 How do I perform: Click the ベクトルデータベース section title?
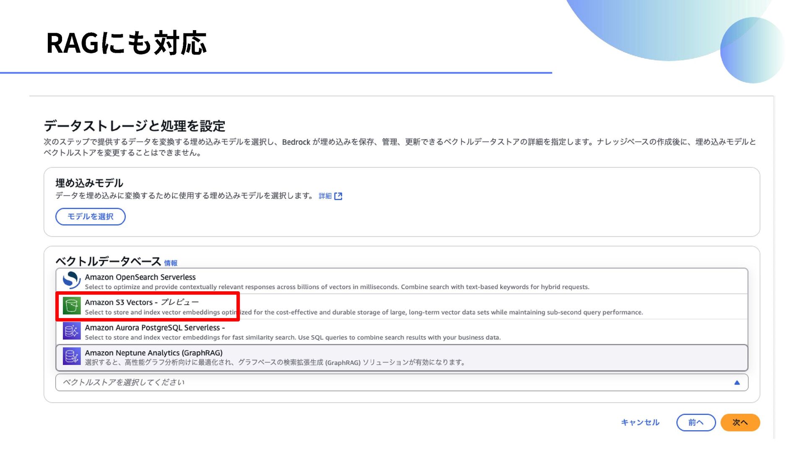109,261
